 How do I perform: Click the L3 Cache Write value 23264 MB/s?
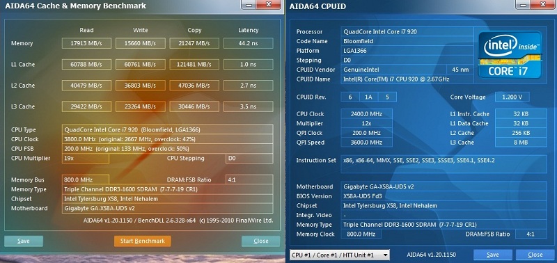click(x=141, y=106)
